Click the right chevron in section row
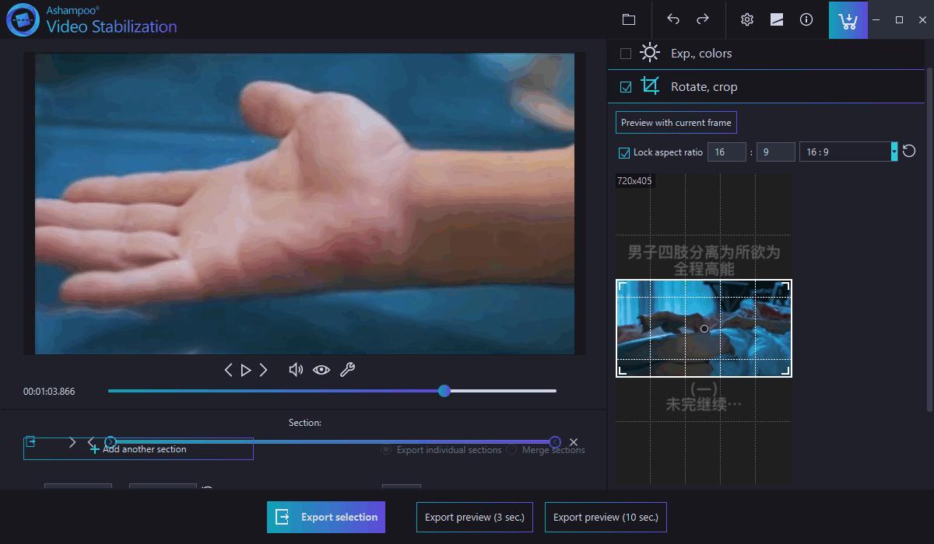Image resolution: width=934 pixels, height=544 pixels. click(x=72, y=442)
